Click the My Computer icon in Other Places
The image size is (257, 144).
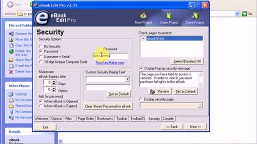click(x=11, y=112)
